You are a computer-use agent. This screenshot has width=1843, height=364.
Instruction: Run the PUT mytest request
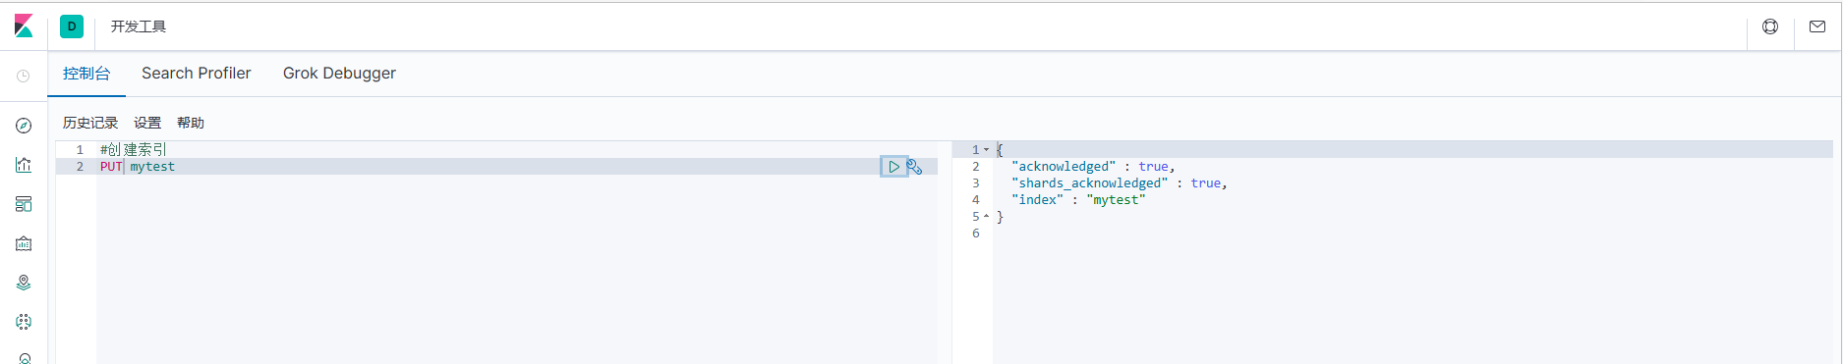point(893,167)
